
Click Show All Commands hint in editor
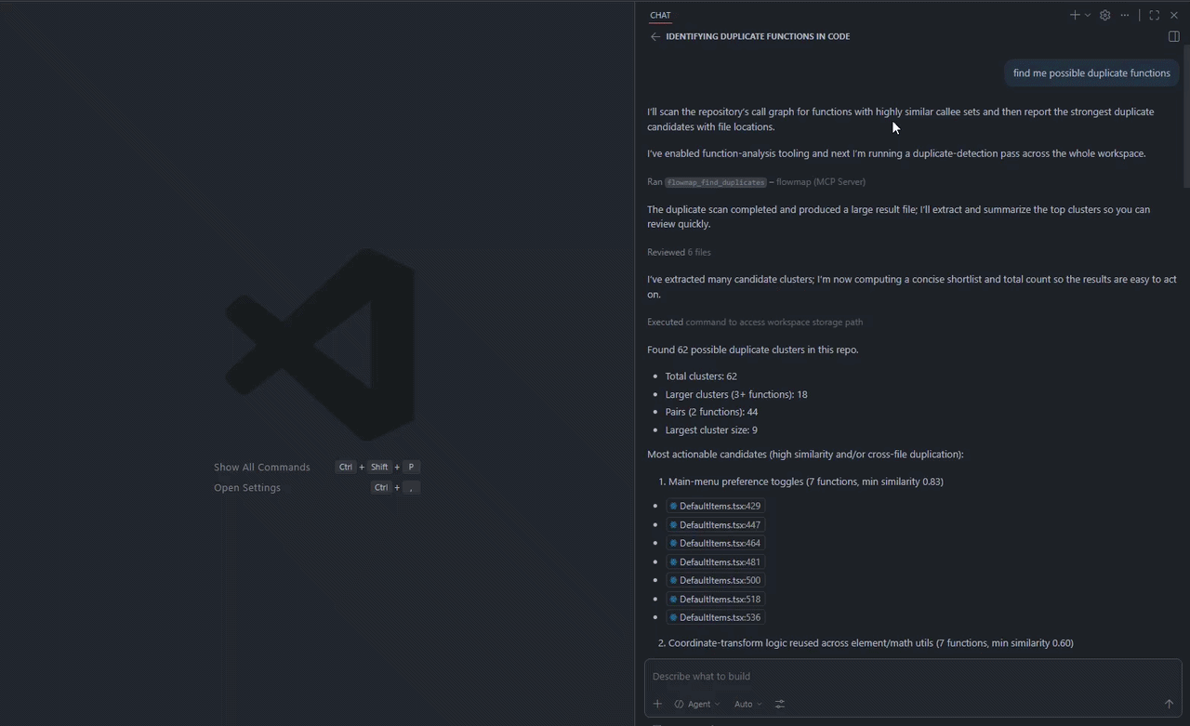pos(262,467)
